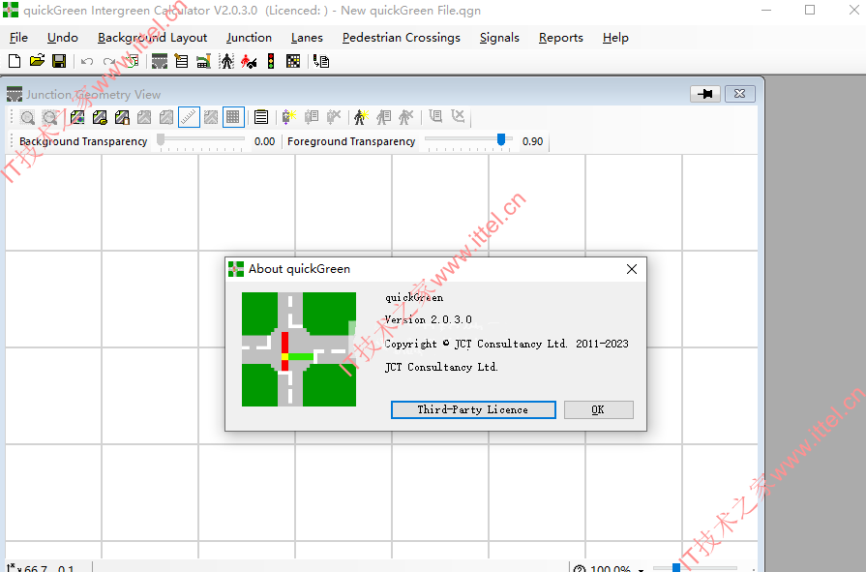Add a new lane with star icon
Image resolution: width=866 pixels, height=572 pixels.
[x=289, y=116]
